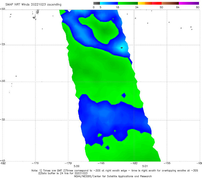Pick the red segment of the colorbar
The image size is (202, 178).
click(157, 3)
